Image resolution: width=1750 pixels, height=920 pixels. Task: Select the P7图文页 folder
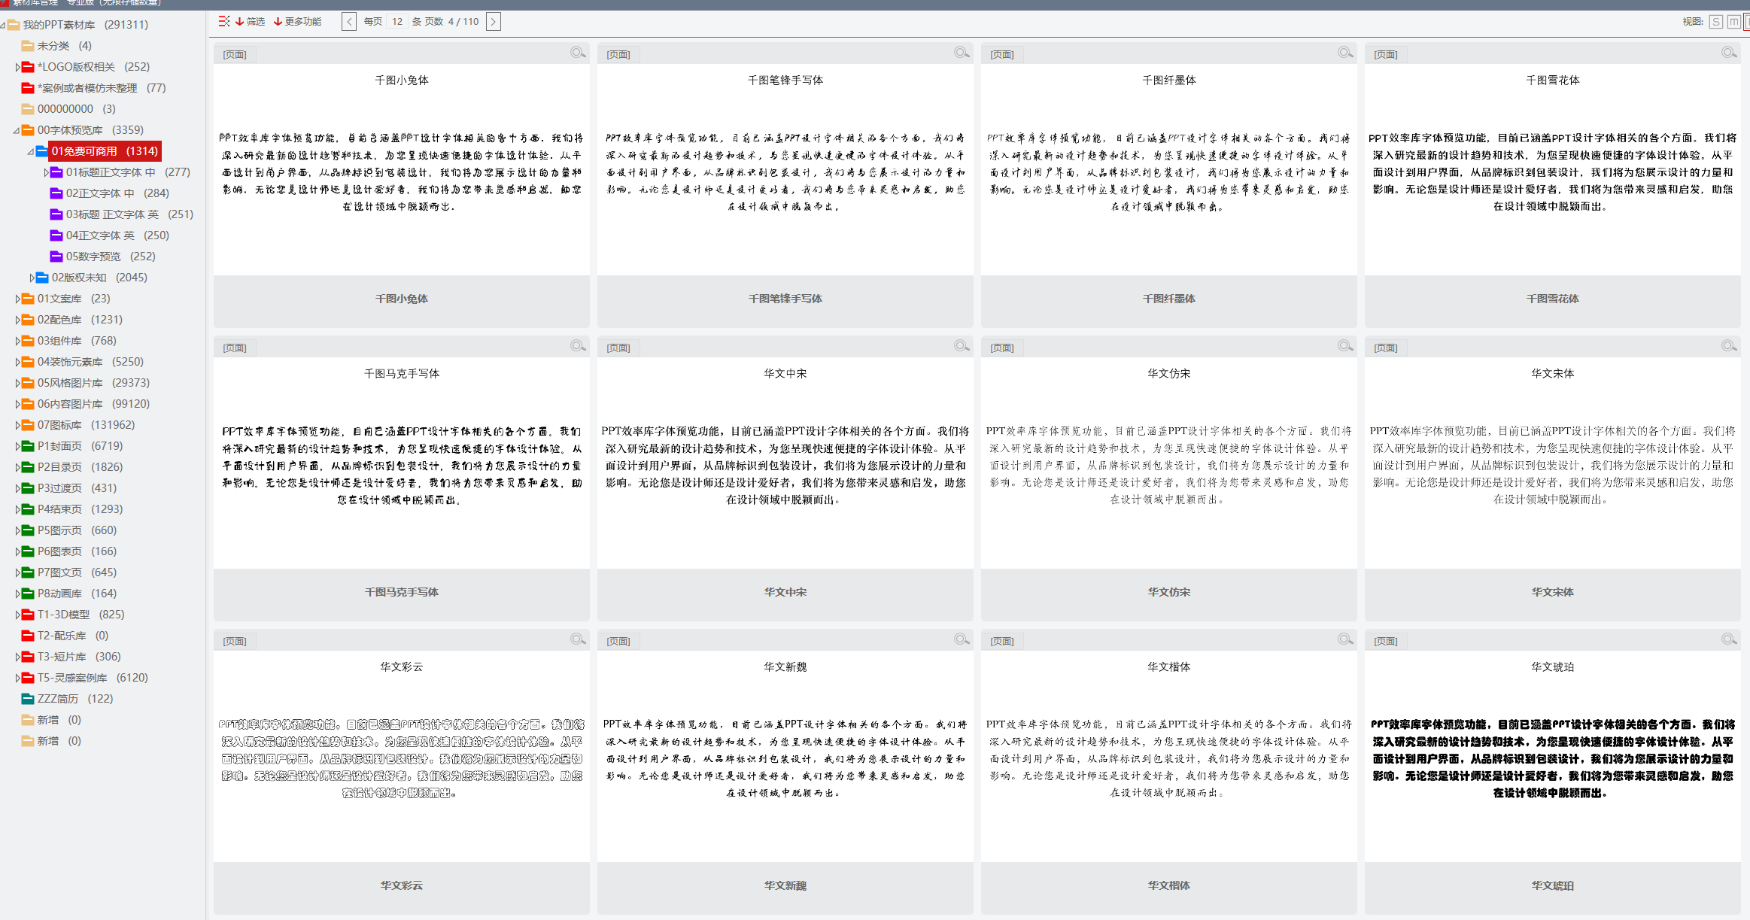[77, 572]
